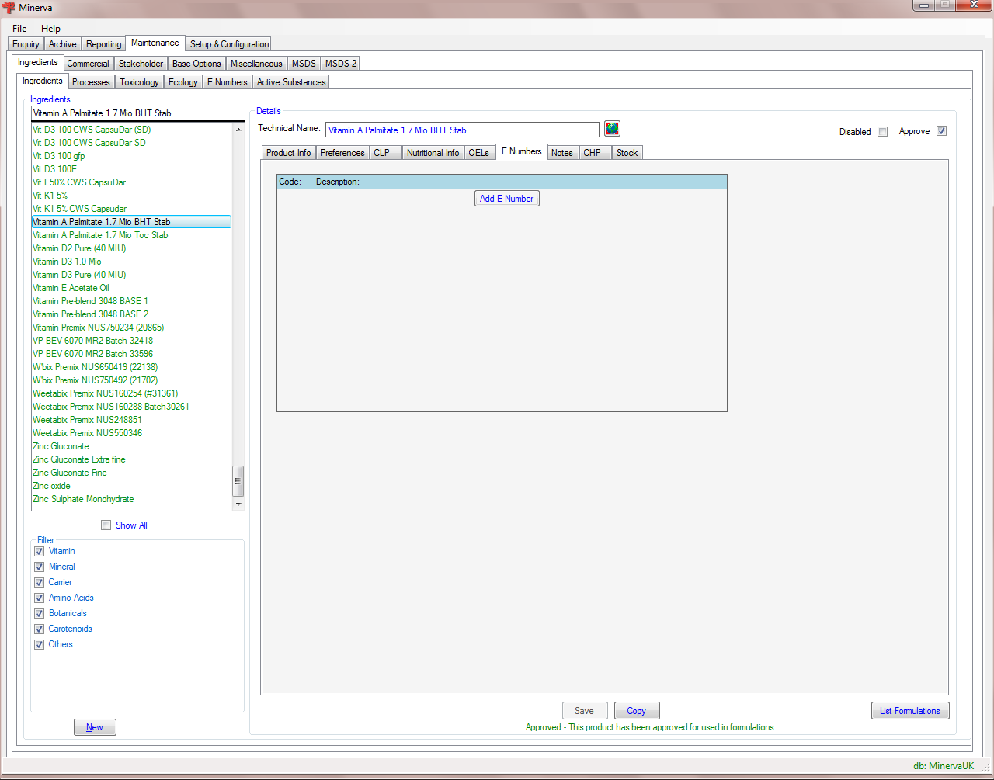Open the Miscellaneous tab
Image resolution: width=994 pixels, height=780 pixels.
pyautogui.click(x=256, y=64)
